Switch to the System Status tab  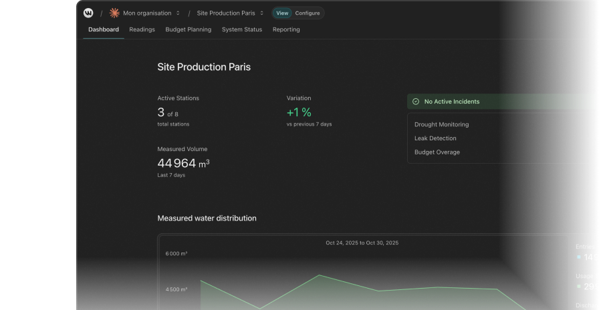pos(242,29)
